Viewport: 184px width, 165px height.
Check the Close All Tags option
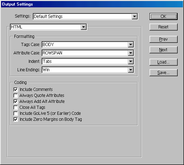point(15,107)
